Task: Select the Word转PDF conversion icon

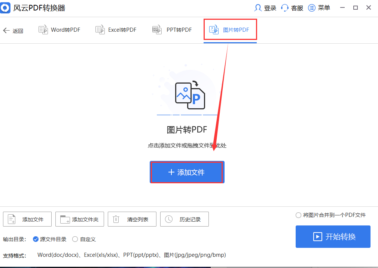Action: [x=43, y=29]
